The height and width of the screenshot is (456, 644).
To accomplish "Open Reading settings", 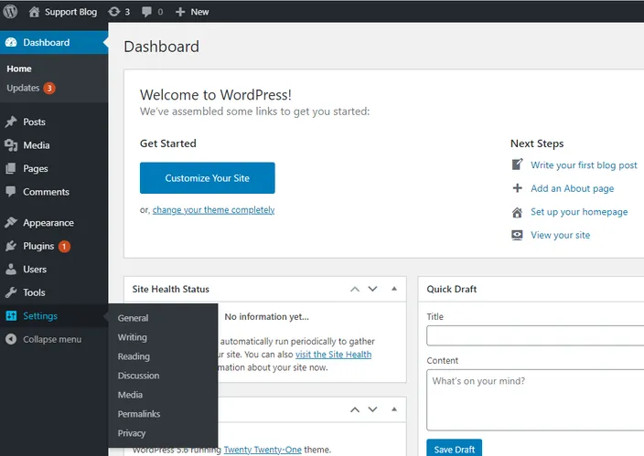I will click(134, 356).
